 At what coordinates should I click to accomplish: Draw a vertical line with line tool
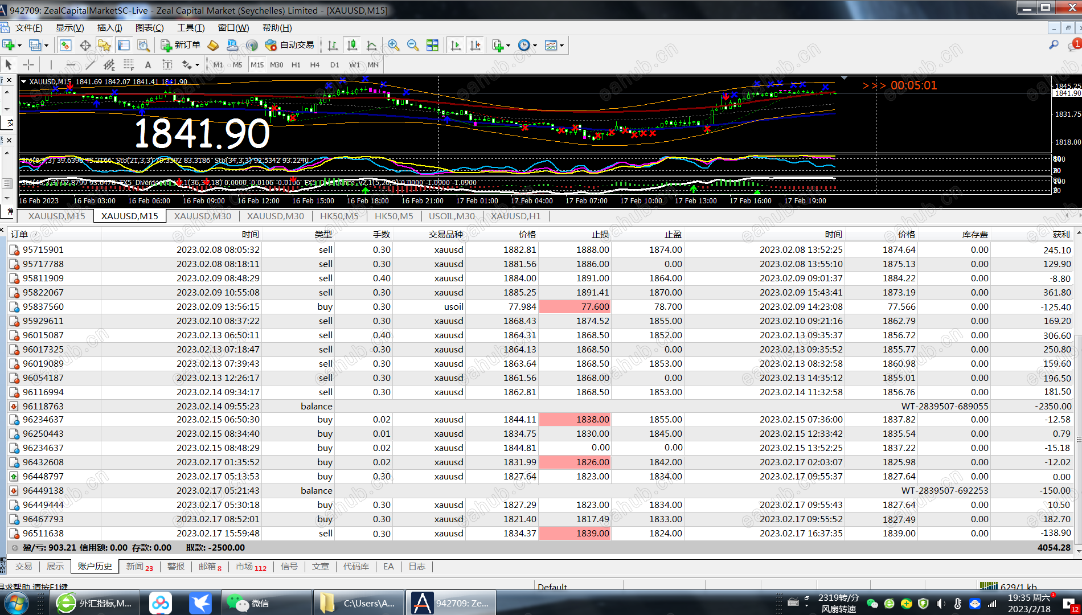tap(51, 65)
